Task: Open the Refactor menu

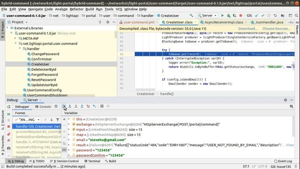Action: point(76,9)
